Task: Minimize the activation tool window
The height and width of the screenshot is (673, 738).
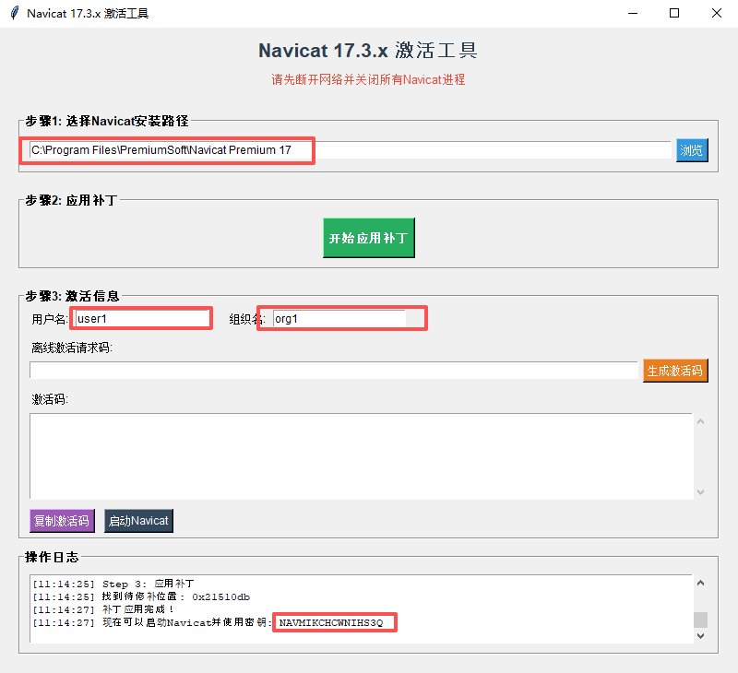Action: (x=633, y=13)
